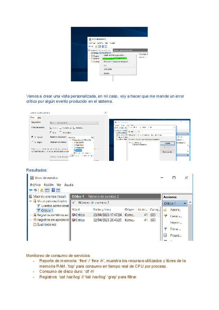Click the folder icon next to Vistas personalizadas
Viewport: 219px width, 310px height.
pyautogui.click(x=35, y=201)
